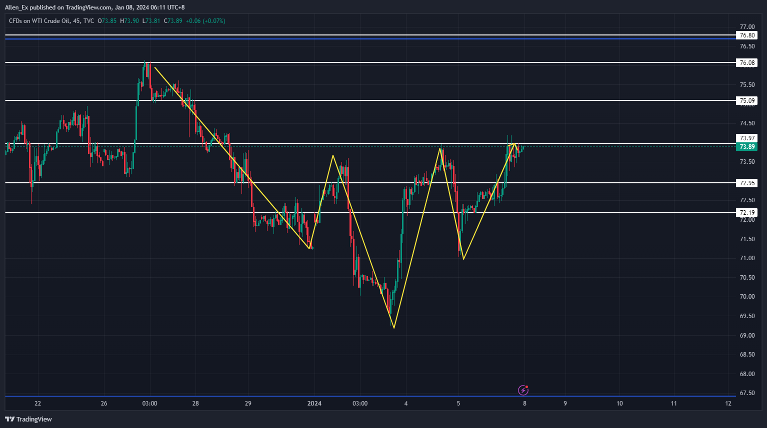This screenshot has height=428, width=767.
Task: Select the 72.19 price level label
Action: tap(747, 213)
